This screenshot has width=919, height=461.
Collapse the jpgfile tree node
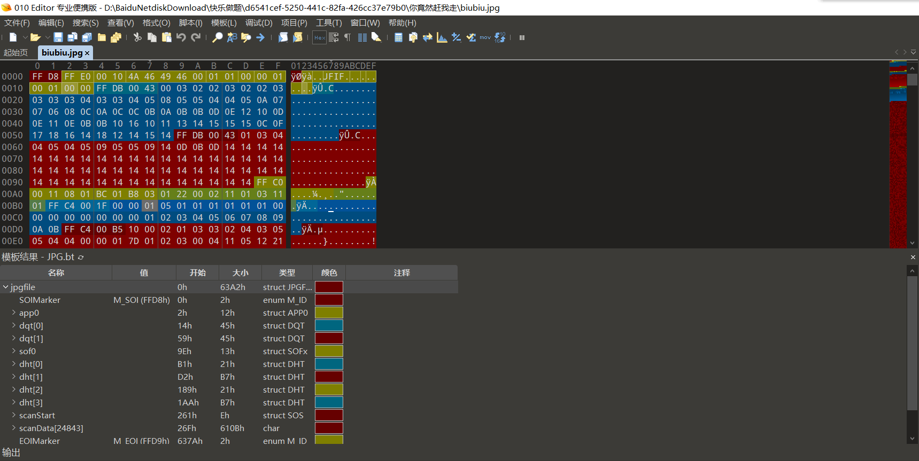(5, 287)
